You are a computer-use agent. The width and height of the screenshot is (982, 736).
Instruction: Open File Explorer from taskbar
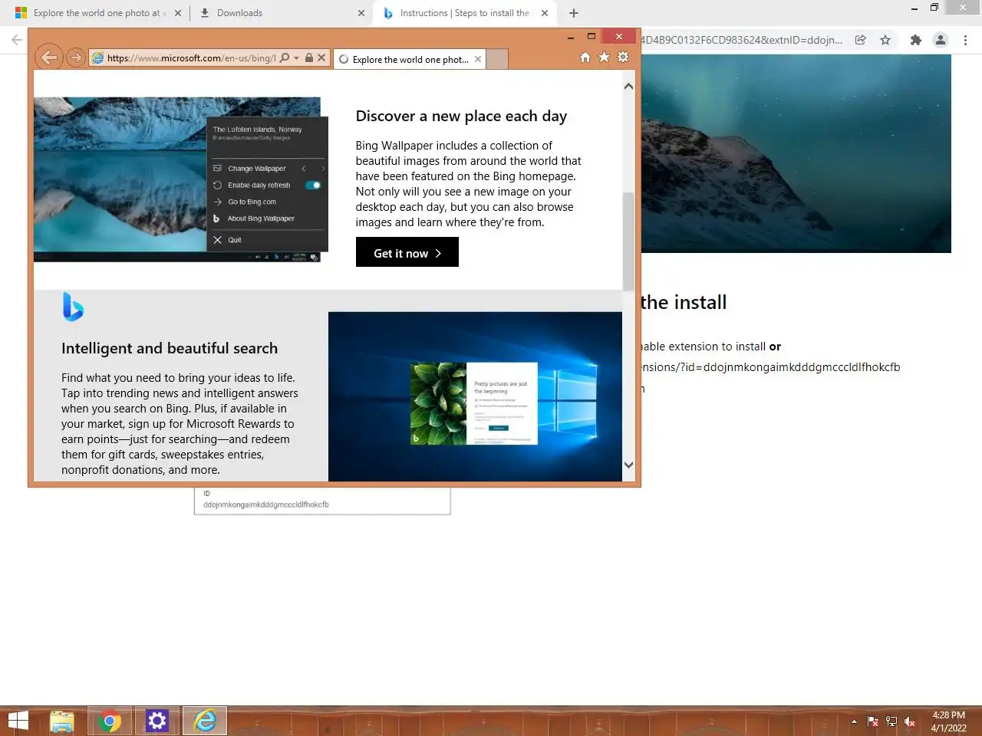[62, 721]
